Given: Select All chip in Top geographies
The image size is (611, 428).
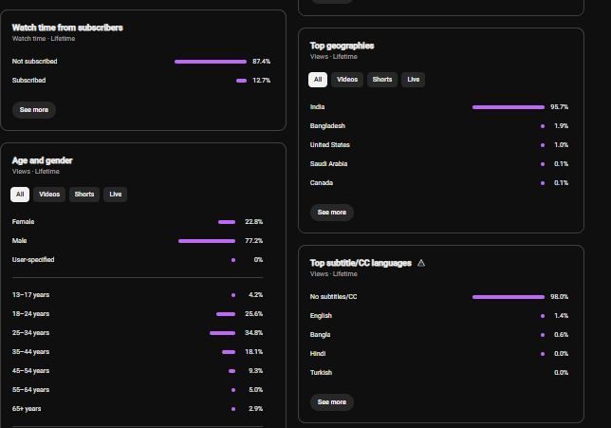Looking at the screenshot, I should tap(318, 80).
